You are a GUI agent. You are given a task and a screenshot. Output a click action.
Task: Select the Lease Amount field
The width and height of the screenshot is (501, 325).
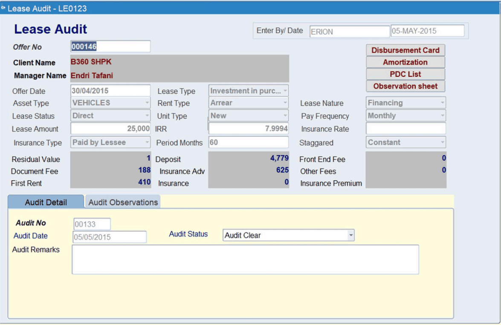110,129
